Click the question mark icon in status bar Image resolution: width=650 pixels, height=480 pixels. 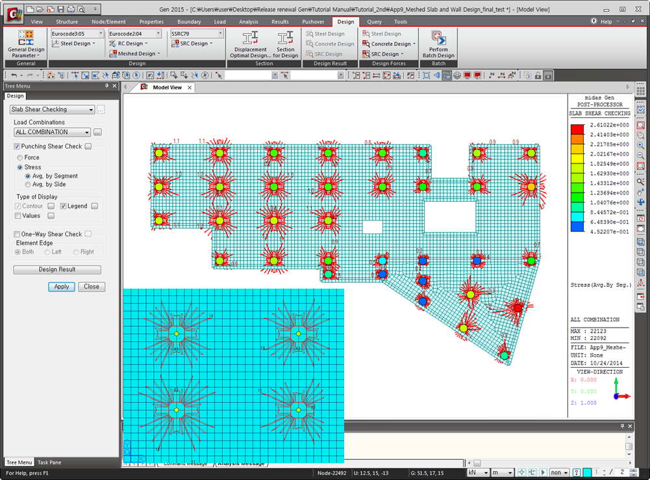(576, 473)
